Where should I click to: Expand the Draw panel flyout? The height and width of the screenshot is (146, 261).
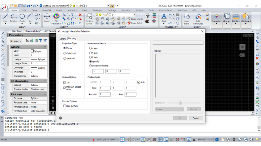pos(22,27)
